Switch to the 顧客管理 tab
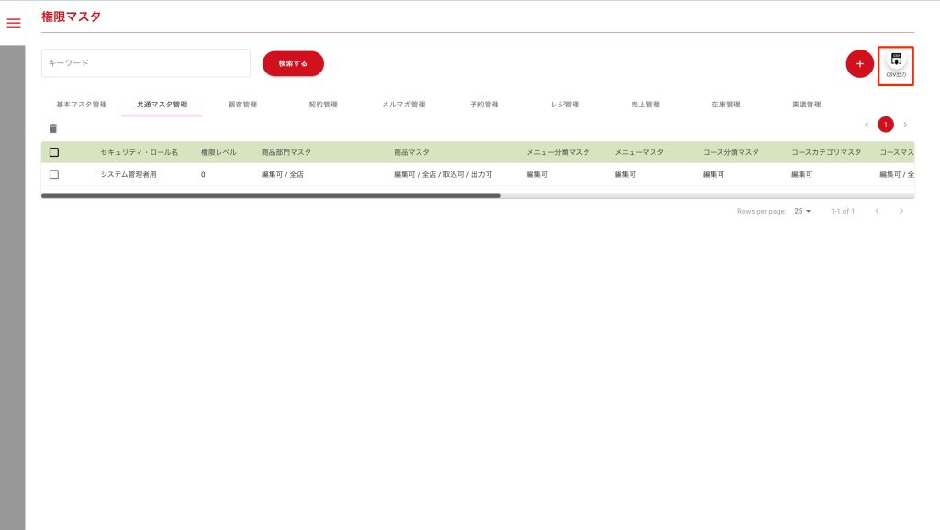The height and width of the screenshot is (530, 940). pyautogui.click(x=242, y=105)
